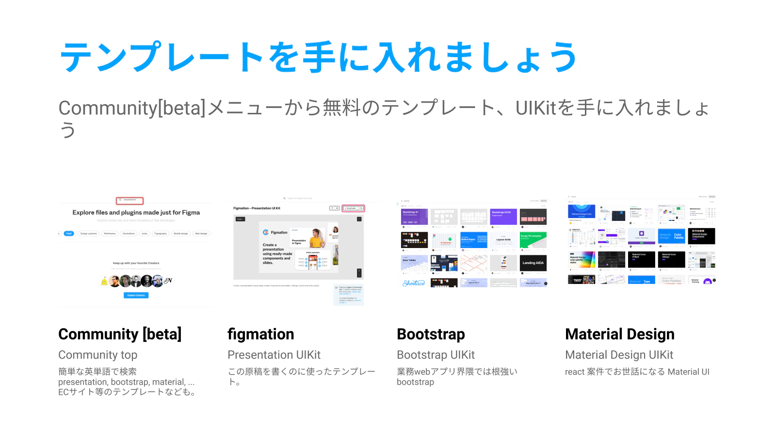Open the Bootstrap UI Kit thumbnail
776x436 pixels.
pyautogui.click(x=503, y=217)
